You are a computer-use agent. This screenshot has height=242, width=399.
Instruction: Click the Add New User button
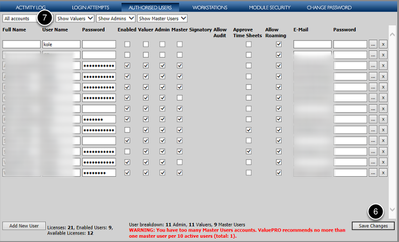[24, 226]
